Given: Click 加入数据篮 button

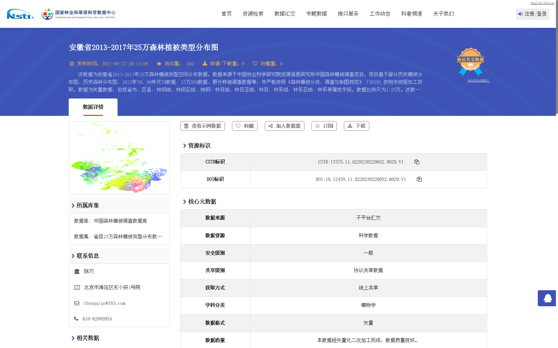Looking at the screenshot, I should [x=285, y=126].
